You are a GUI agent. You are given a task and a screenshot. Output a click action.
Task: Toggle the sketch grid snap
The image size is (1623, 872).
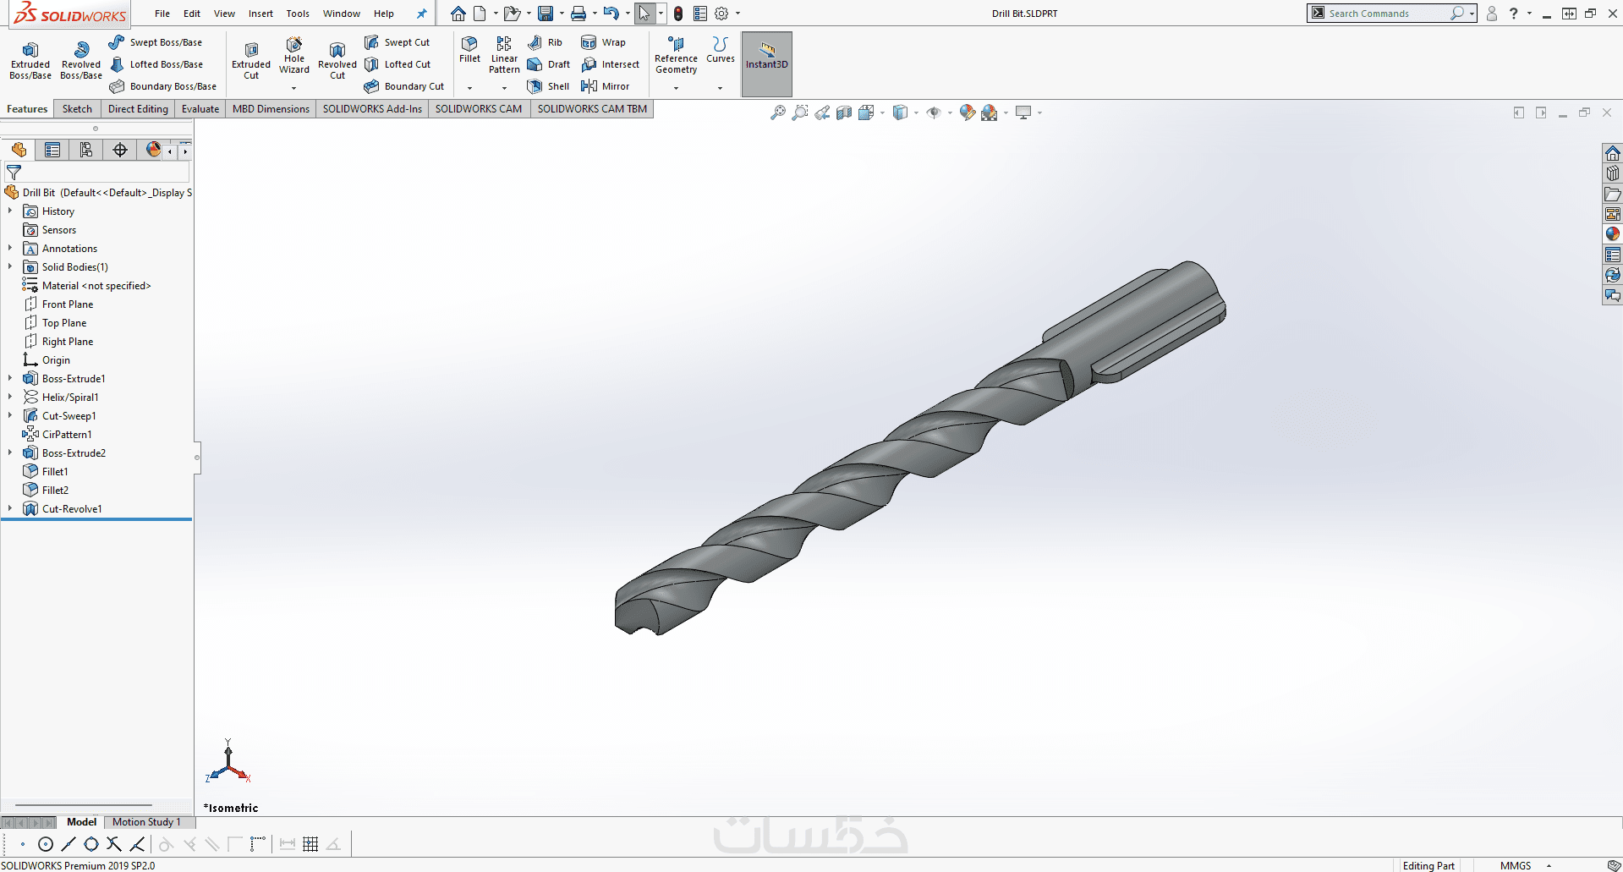pyautogui.click(x=310, y=844)
